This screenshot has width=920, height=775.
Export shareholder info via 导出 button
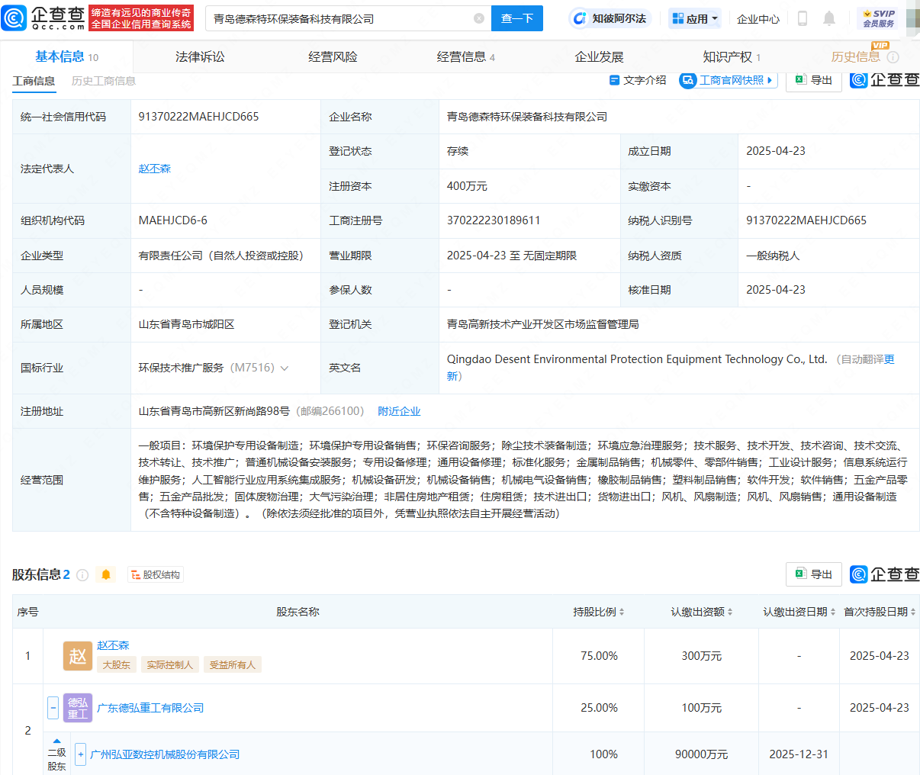814,574
